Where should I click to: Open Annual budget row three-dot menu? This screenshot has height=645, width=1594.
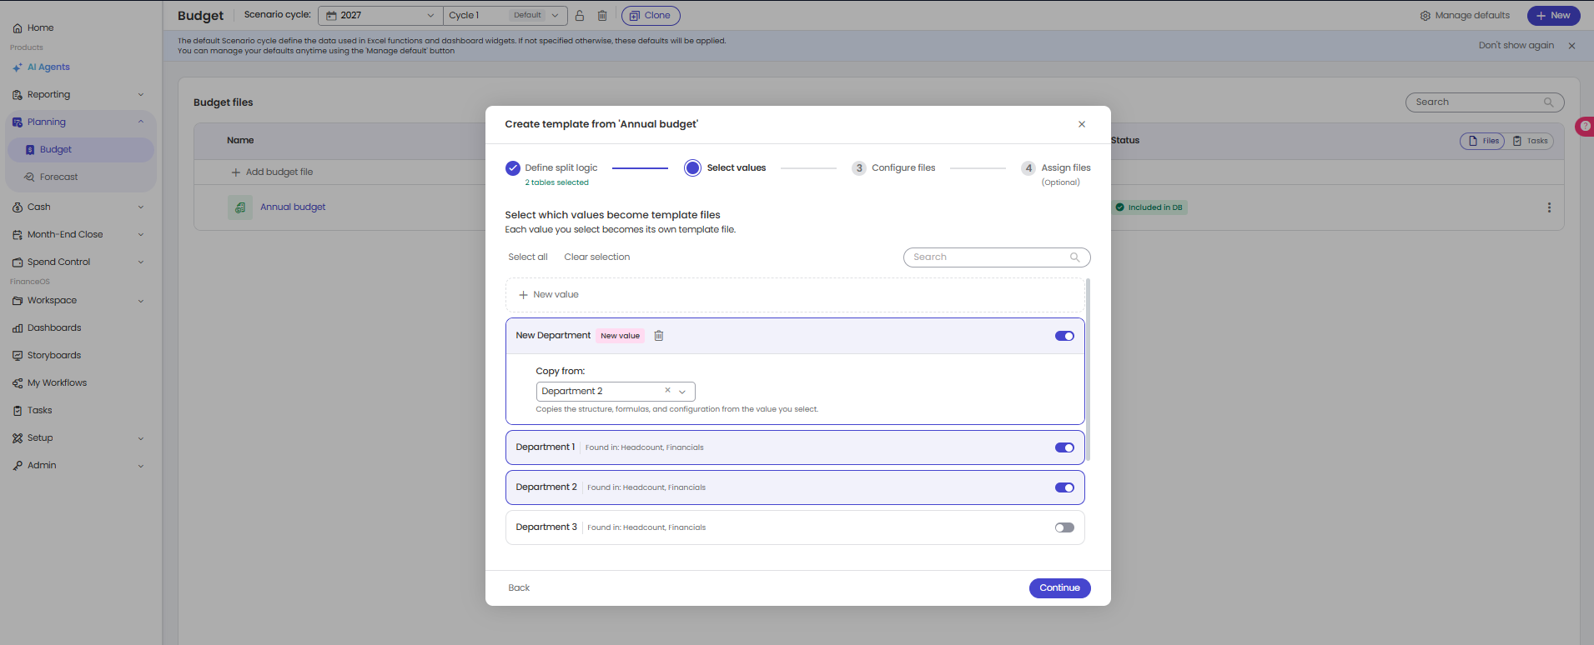pos(1549,207)
